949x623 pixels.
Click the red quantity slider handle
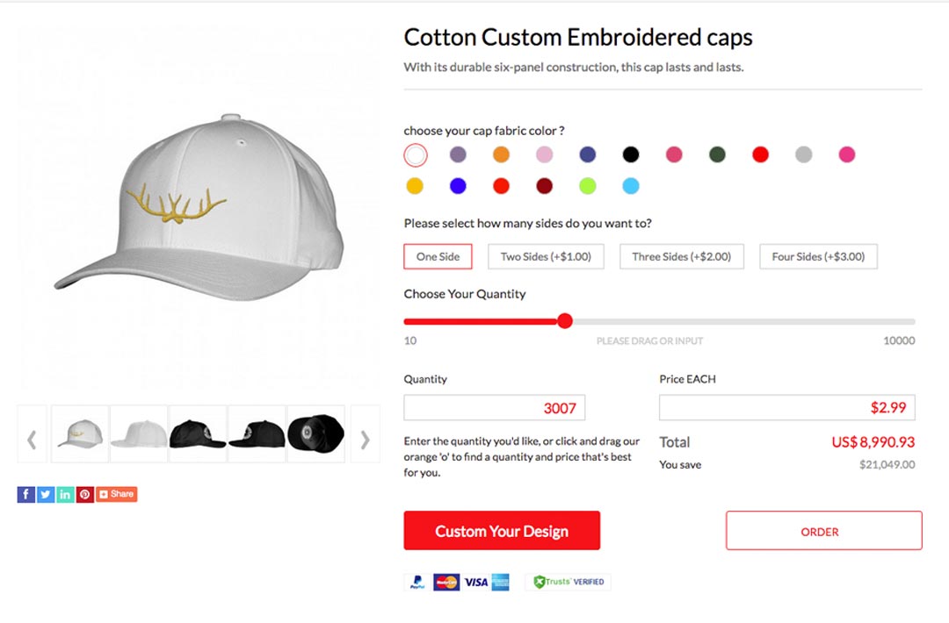click(x=565, y=321)
